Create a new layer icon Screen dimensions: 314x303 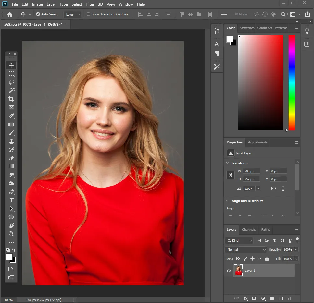click(x=281, y=298)
